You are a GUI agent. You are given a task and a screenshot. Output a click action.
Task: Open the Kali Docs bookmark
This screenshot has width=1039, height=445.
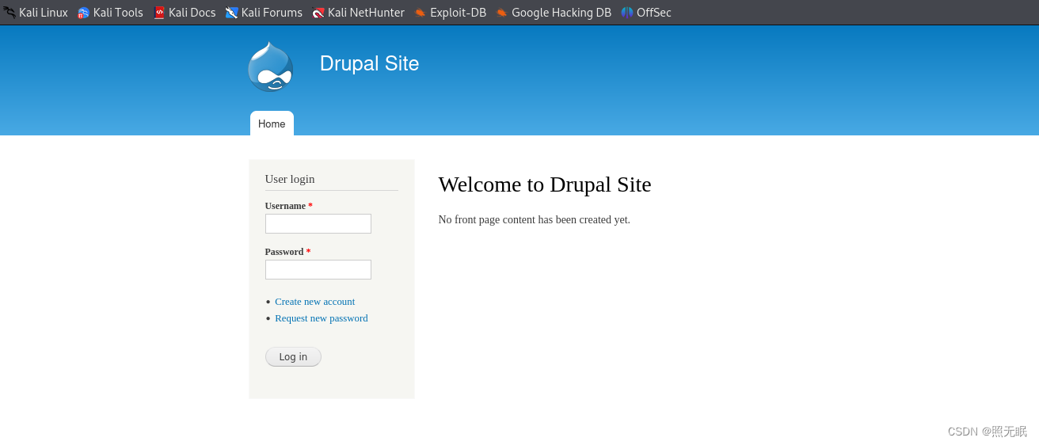pyautogui.click(x=185, y=13)
